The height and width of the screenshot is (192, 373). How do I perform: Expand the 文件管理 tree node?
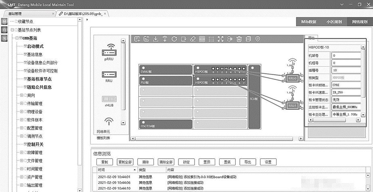coord(22,161)
